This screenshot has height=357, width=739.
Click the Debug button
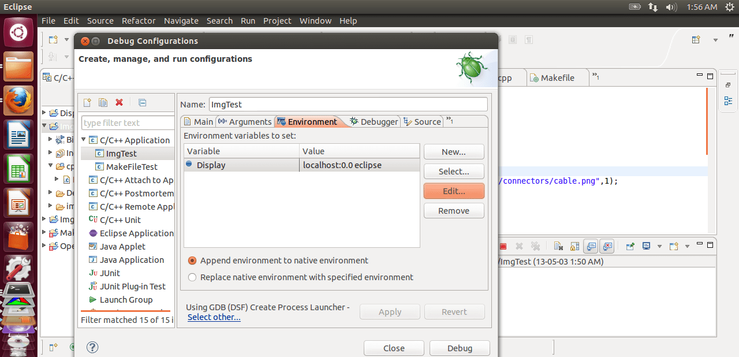459,348
